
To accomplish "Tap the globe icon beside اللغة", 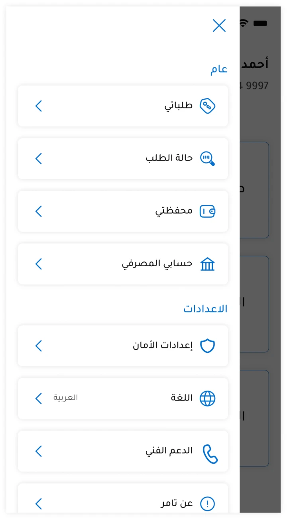I will [x=207, y=398].
